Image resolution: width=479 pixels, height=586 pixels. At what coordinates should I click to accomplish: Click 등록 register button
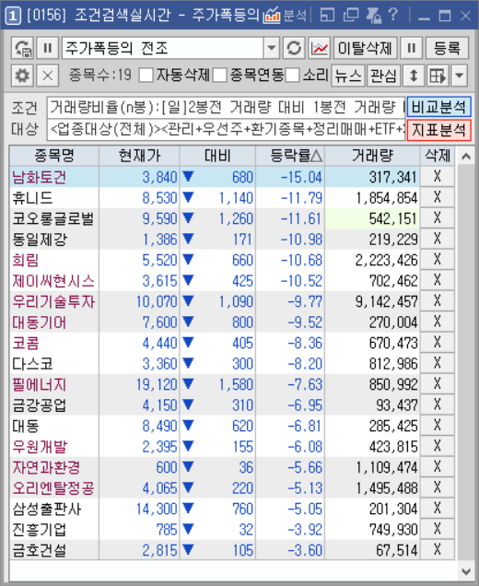tap(447, 48)
